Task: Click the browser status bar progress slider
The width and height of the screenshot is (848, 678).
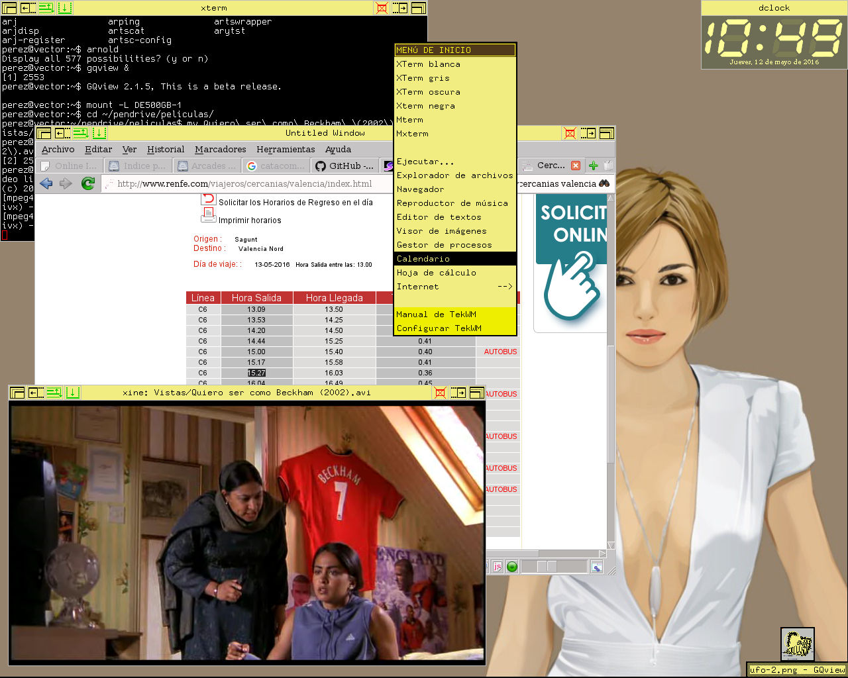Action: (554, 567)
